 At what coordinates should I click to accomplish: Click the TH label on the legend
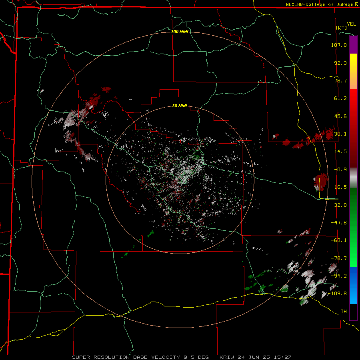coord(344,312)
